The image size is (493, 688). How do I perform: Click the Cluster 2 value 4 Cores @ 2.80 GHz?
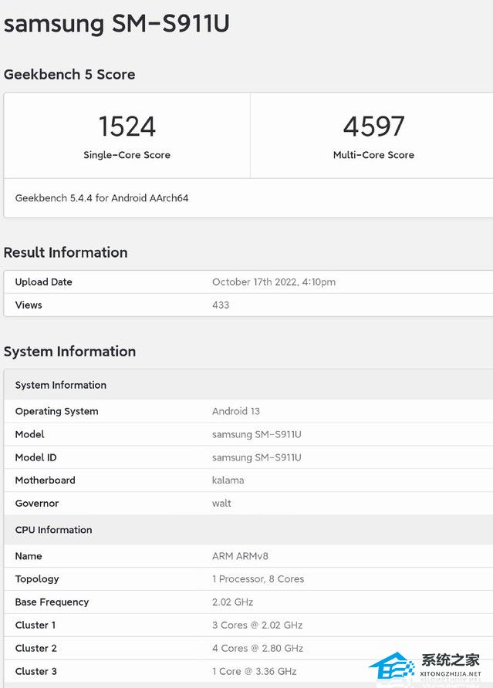(x=257, y=649)
